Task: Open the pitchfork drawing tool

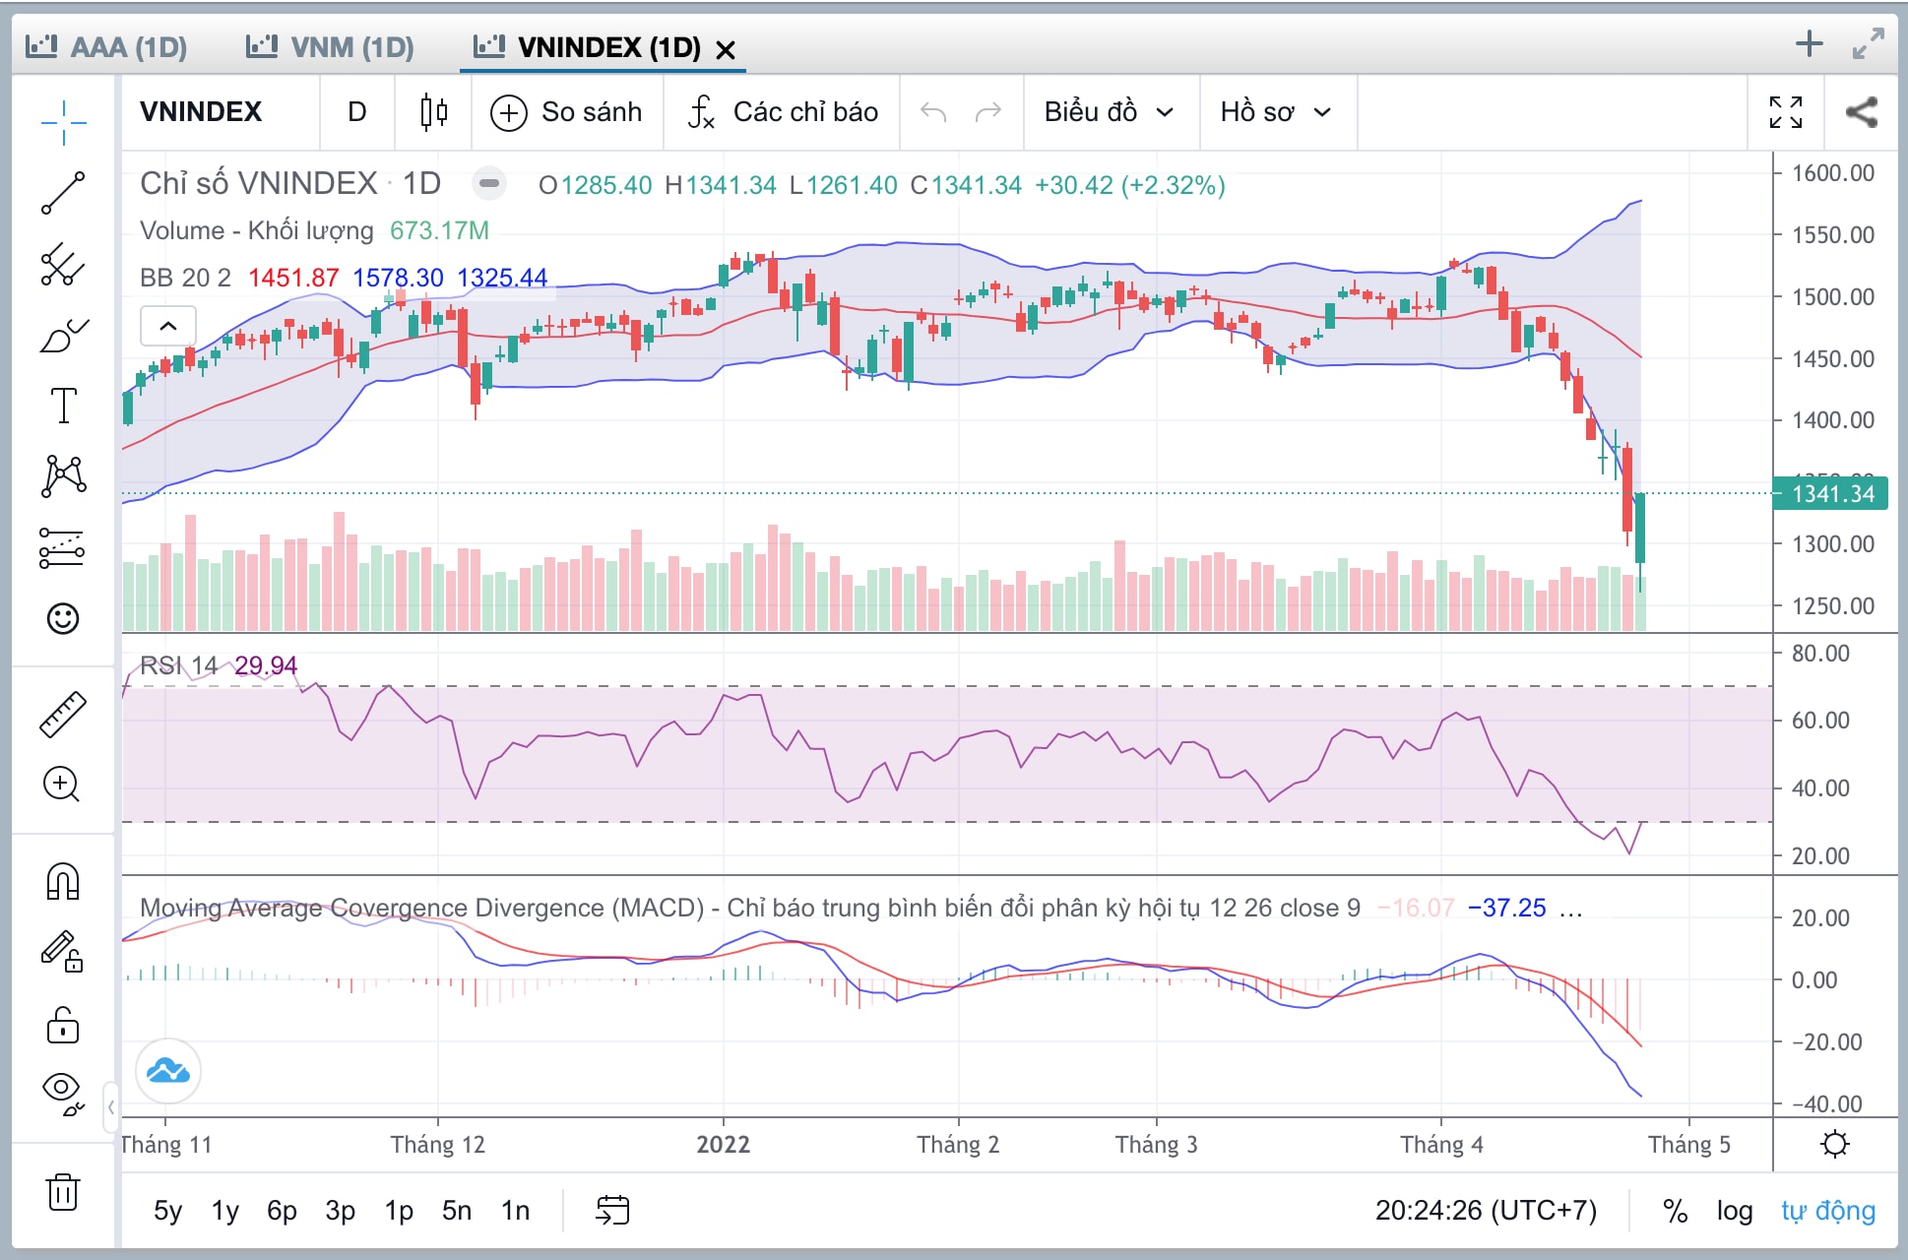Action: 64,264
